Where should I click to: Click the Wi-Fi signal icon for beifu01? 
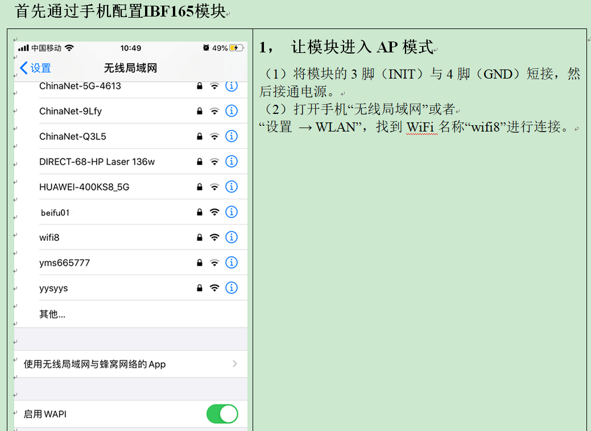click(214, 212)
